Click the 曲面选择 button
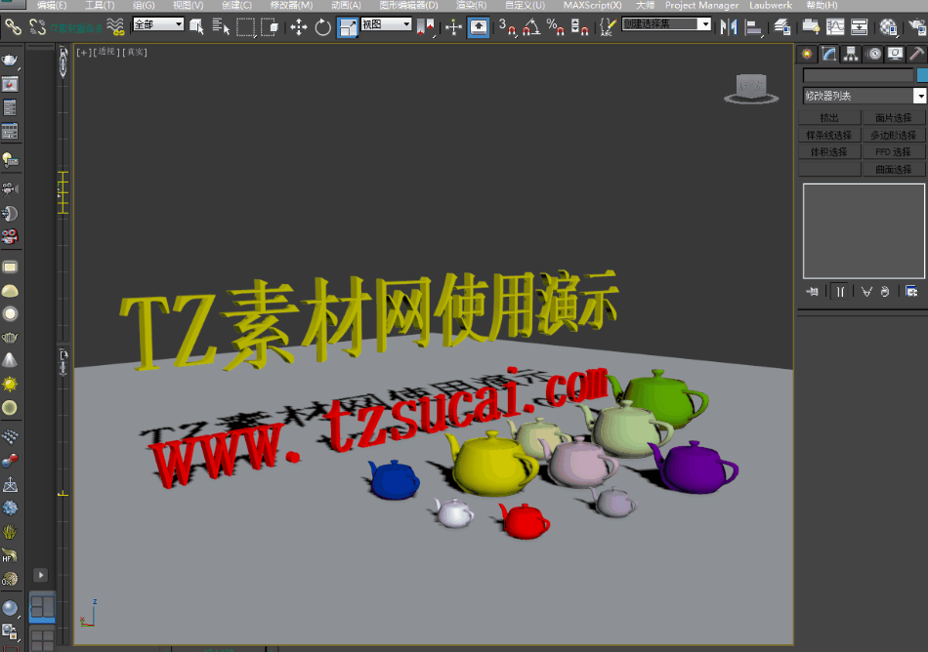The width and height of the screenshot is (928, 652). (x=894, y=169)
